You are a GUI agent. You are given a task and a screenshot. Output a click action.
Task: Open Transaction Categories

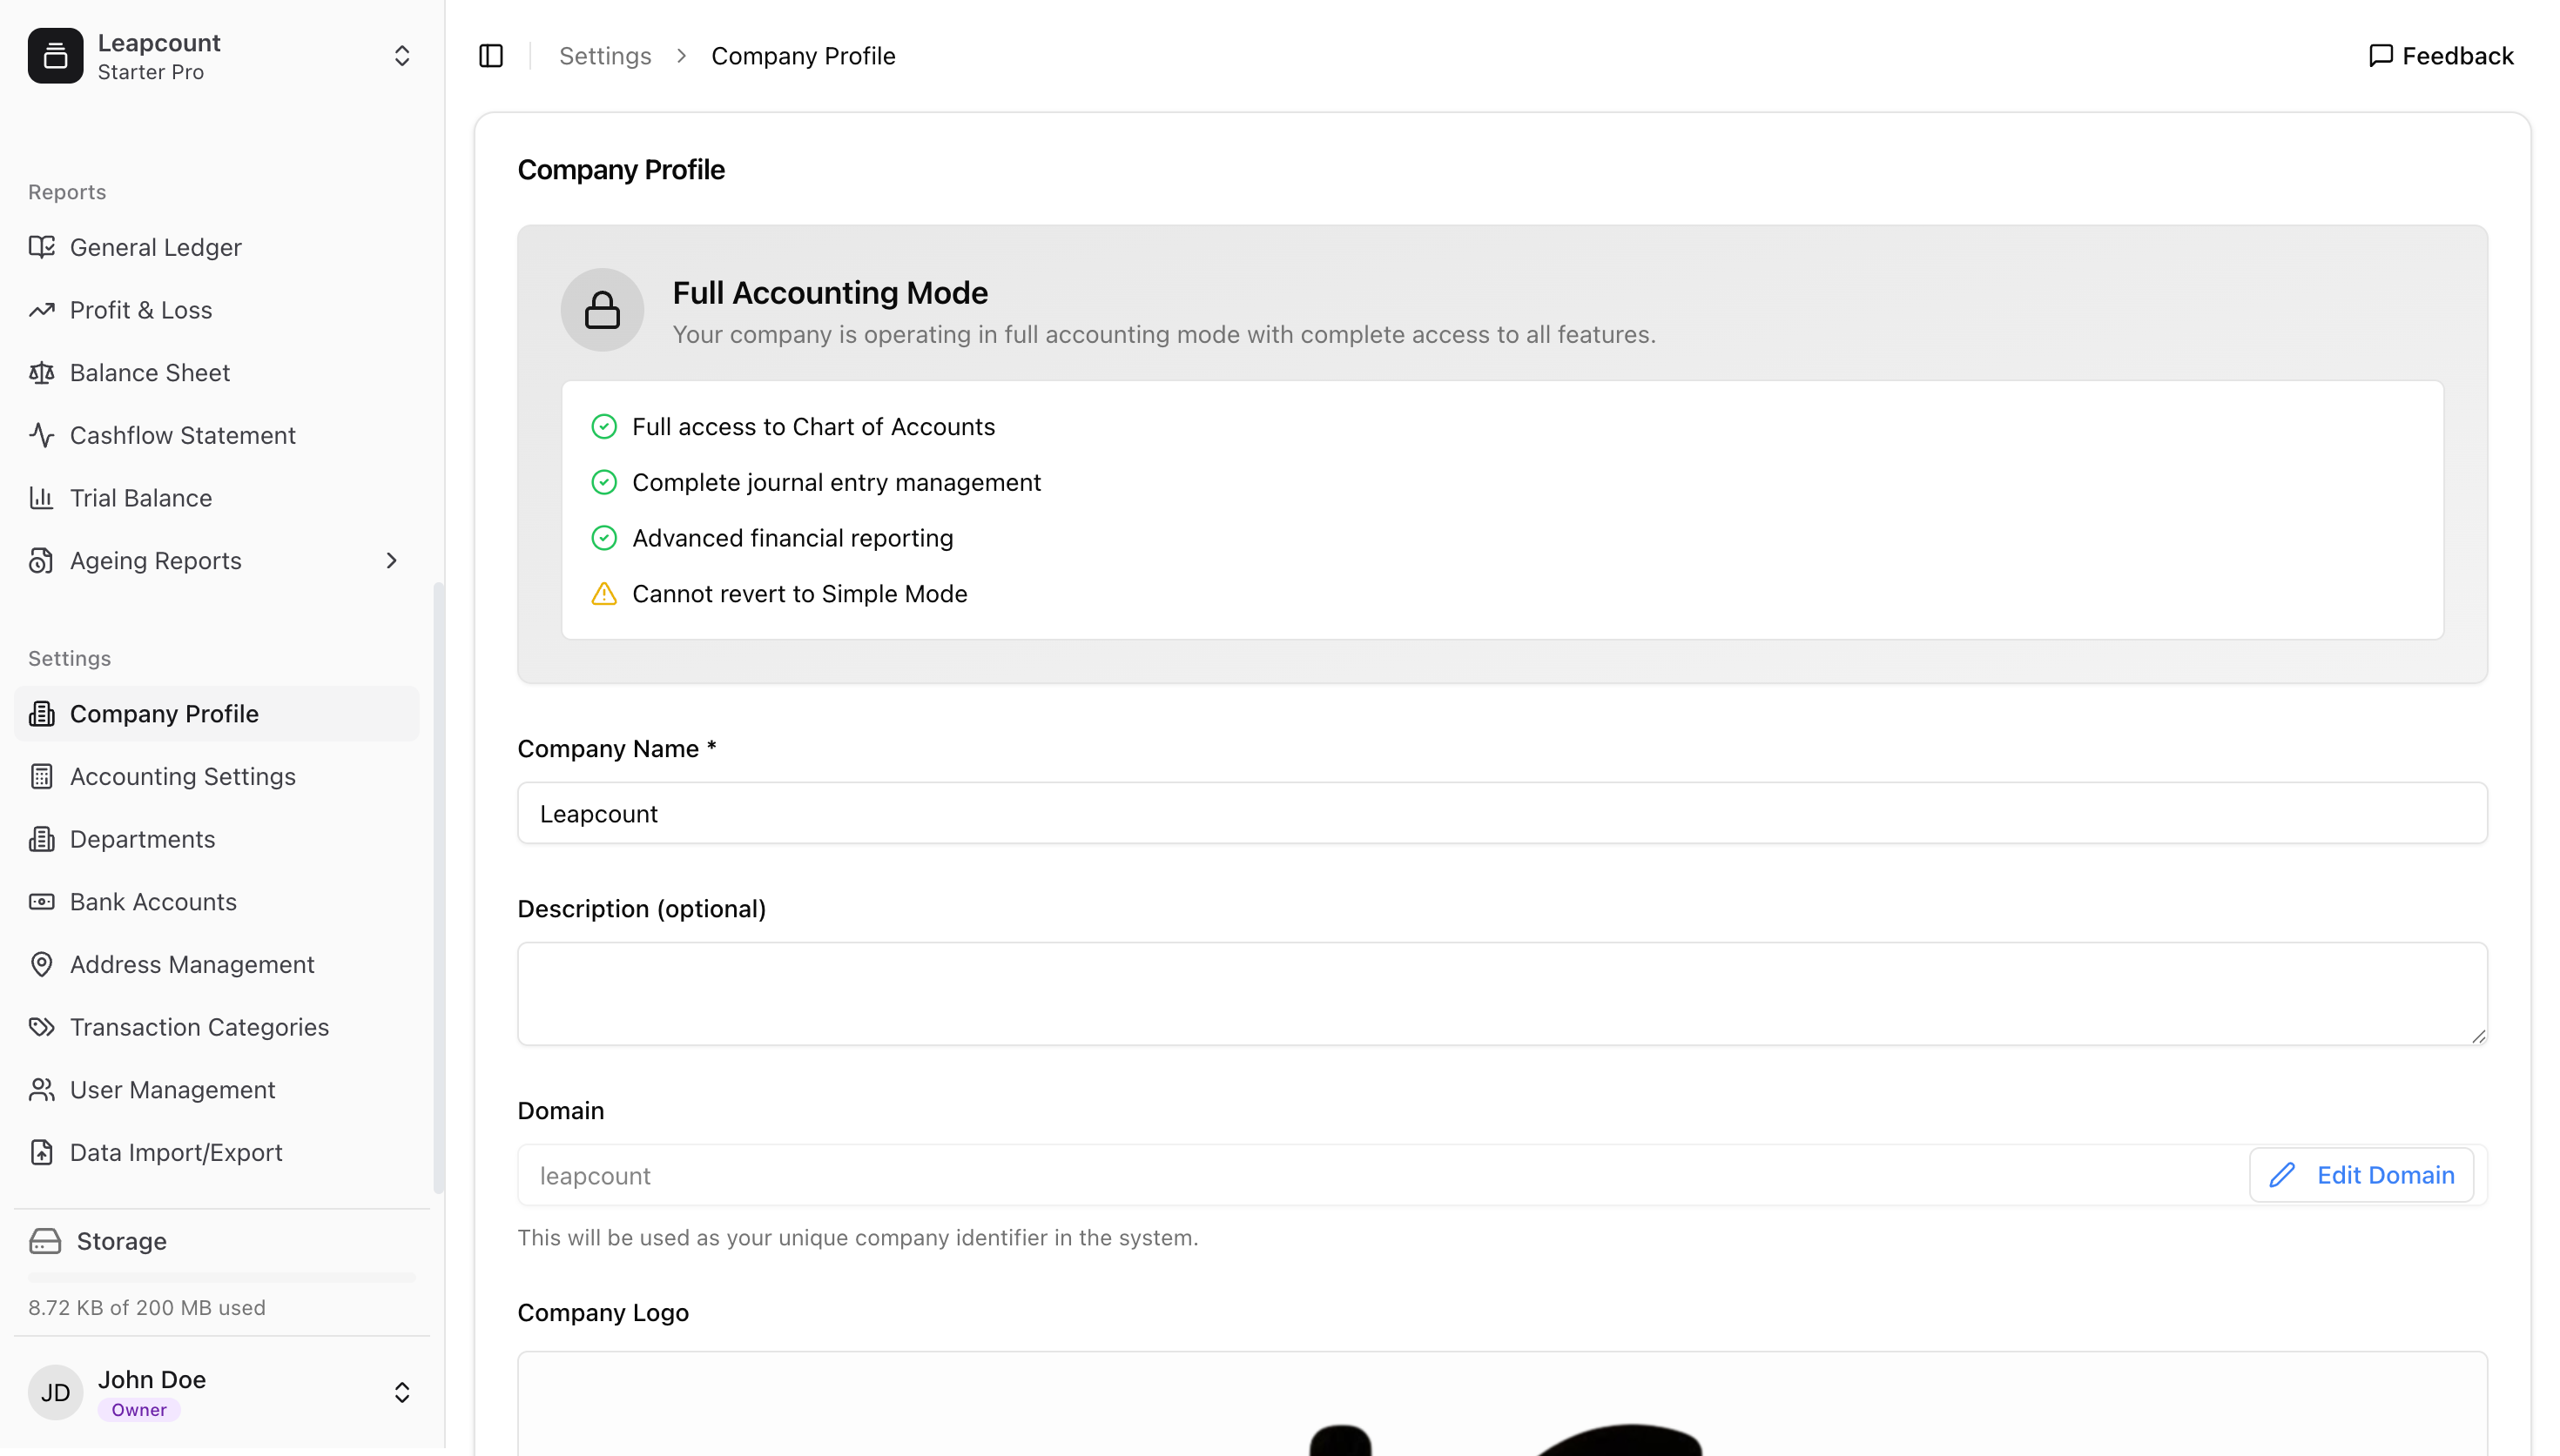click(x=216, y=1027)
